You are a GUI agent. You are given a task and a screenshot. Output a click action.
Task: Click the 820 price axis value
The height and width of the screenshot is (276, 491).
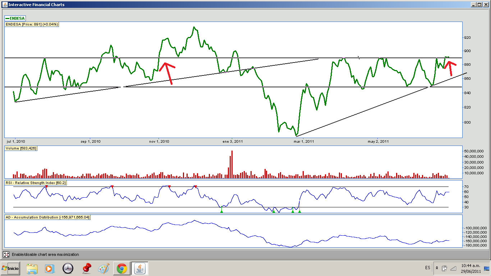467,107
